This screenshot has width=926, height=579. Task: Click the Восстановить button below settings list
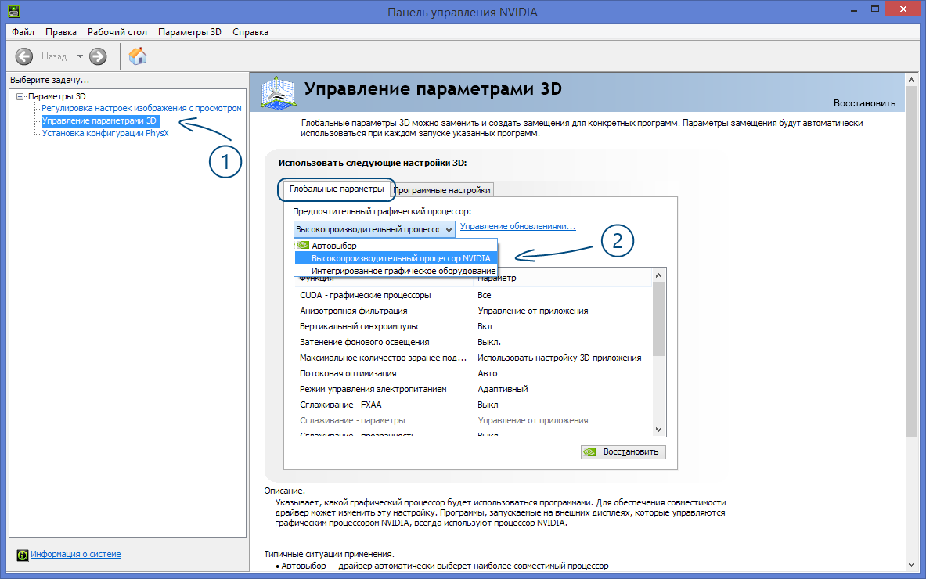tap(624, 452)
